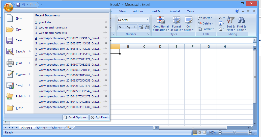The width and height of the screenshot is (261, 137).
Task: Apply Comma Style formatting
Action: click(x=134, y=27)
